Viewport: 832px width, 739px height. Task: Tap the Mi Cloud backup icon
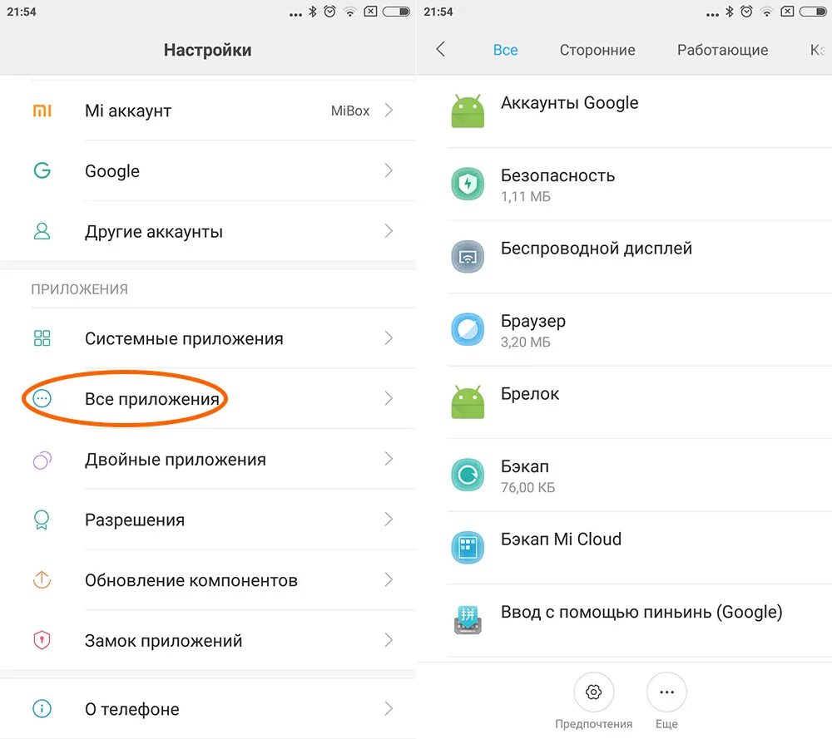pyautogui.click(x=468, y=547)
